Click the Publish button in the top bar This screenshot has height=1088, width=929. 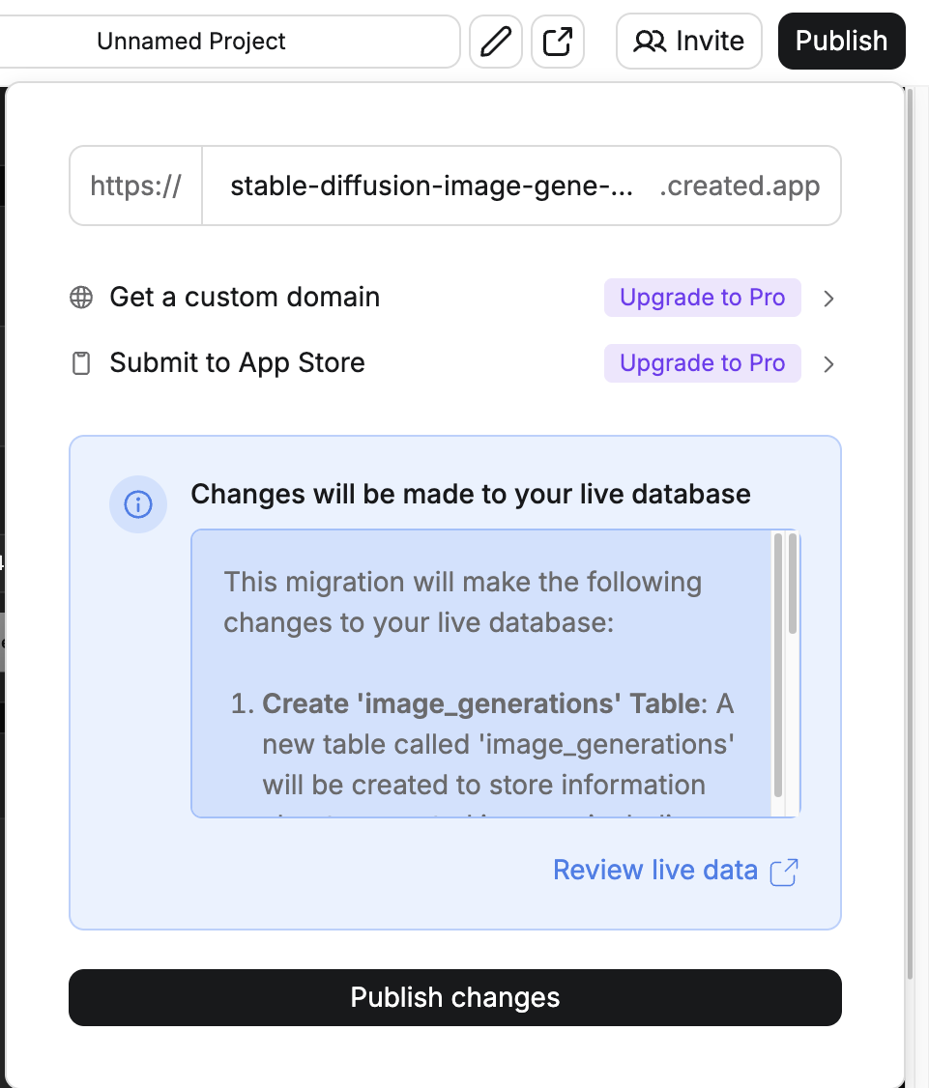tap(840, 41)
